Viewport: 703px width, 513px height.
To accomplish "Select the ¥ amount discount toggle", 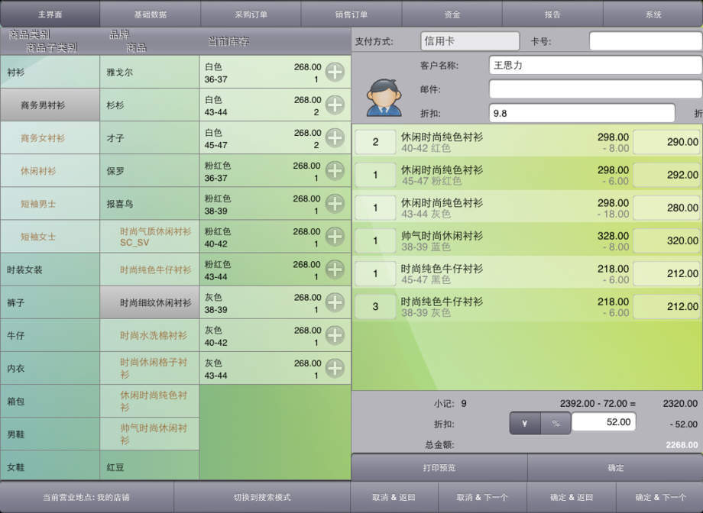I will 525,423.
